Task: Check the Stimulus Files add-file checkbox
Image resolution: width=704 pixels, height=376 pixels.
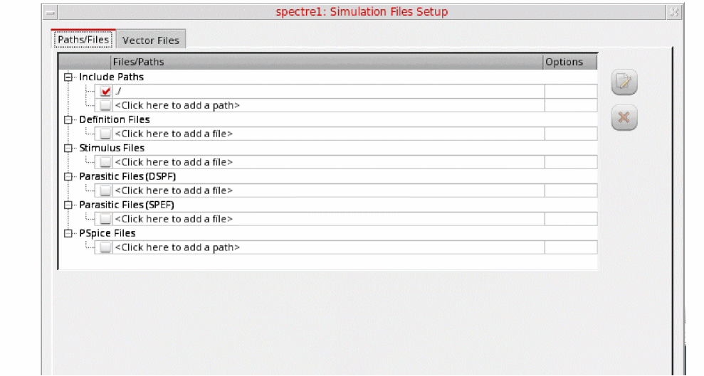Action: click(x=105, y=162)
